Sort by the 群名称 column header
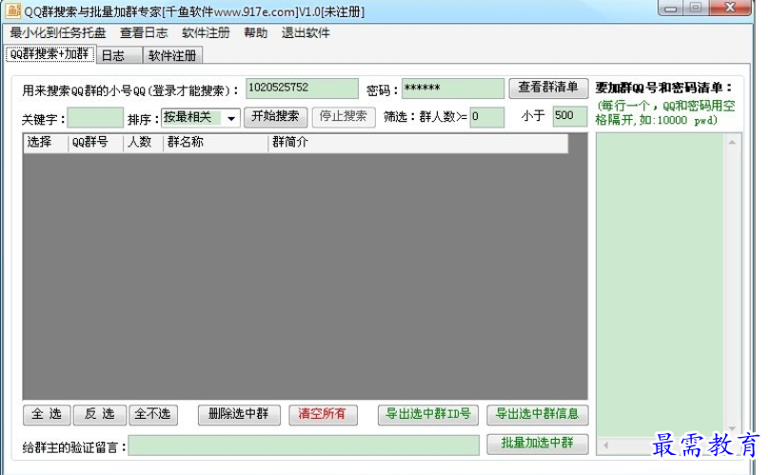 coord(215,143)
